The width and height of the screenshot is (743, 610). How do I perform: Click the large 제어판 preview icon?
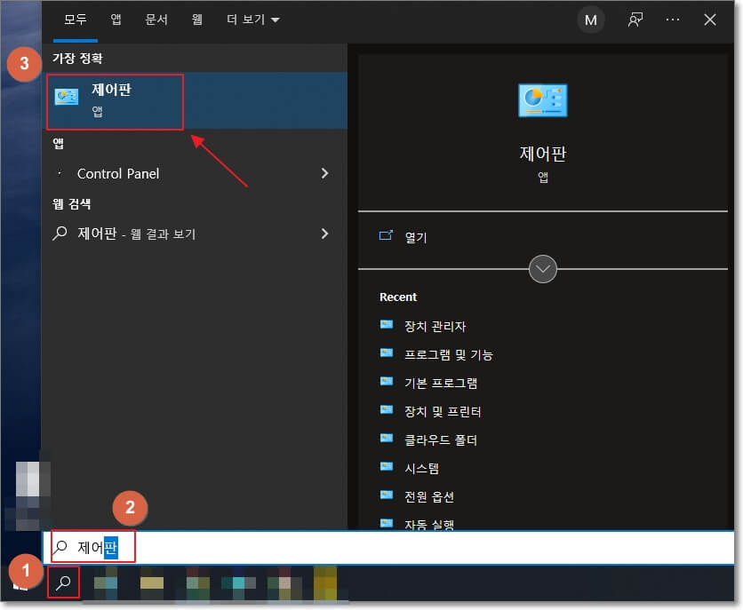point(542,100)
